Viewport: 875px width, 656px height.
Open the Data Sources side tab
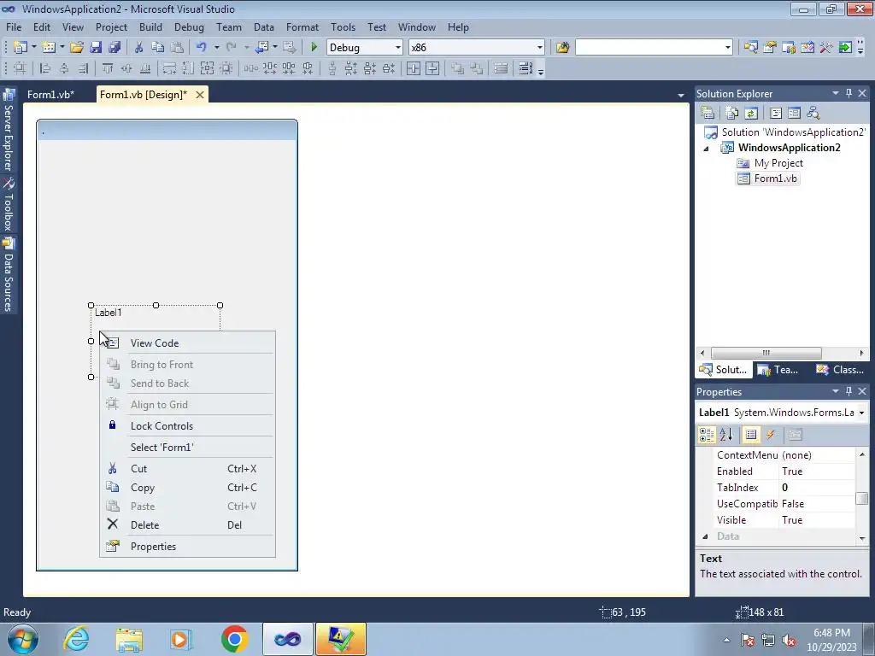tap(9, 275)
